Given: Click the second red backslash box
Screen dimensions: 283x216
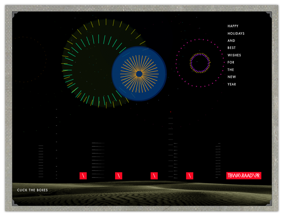Looking at the screenshot, I should tap(118, 176).
